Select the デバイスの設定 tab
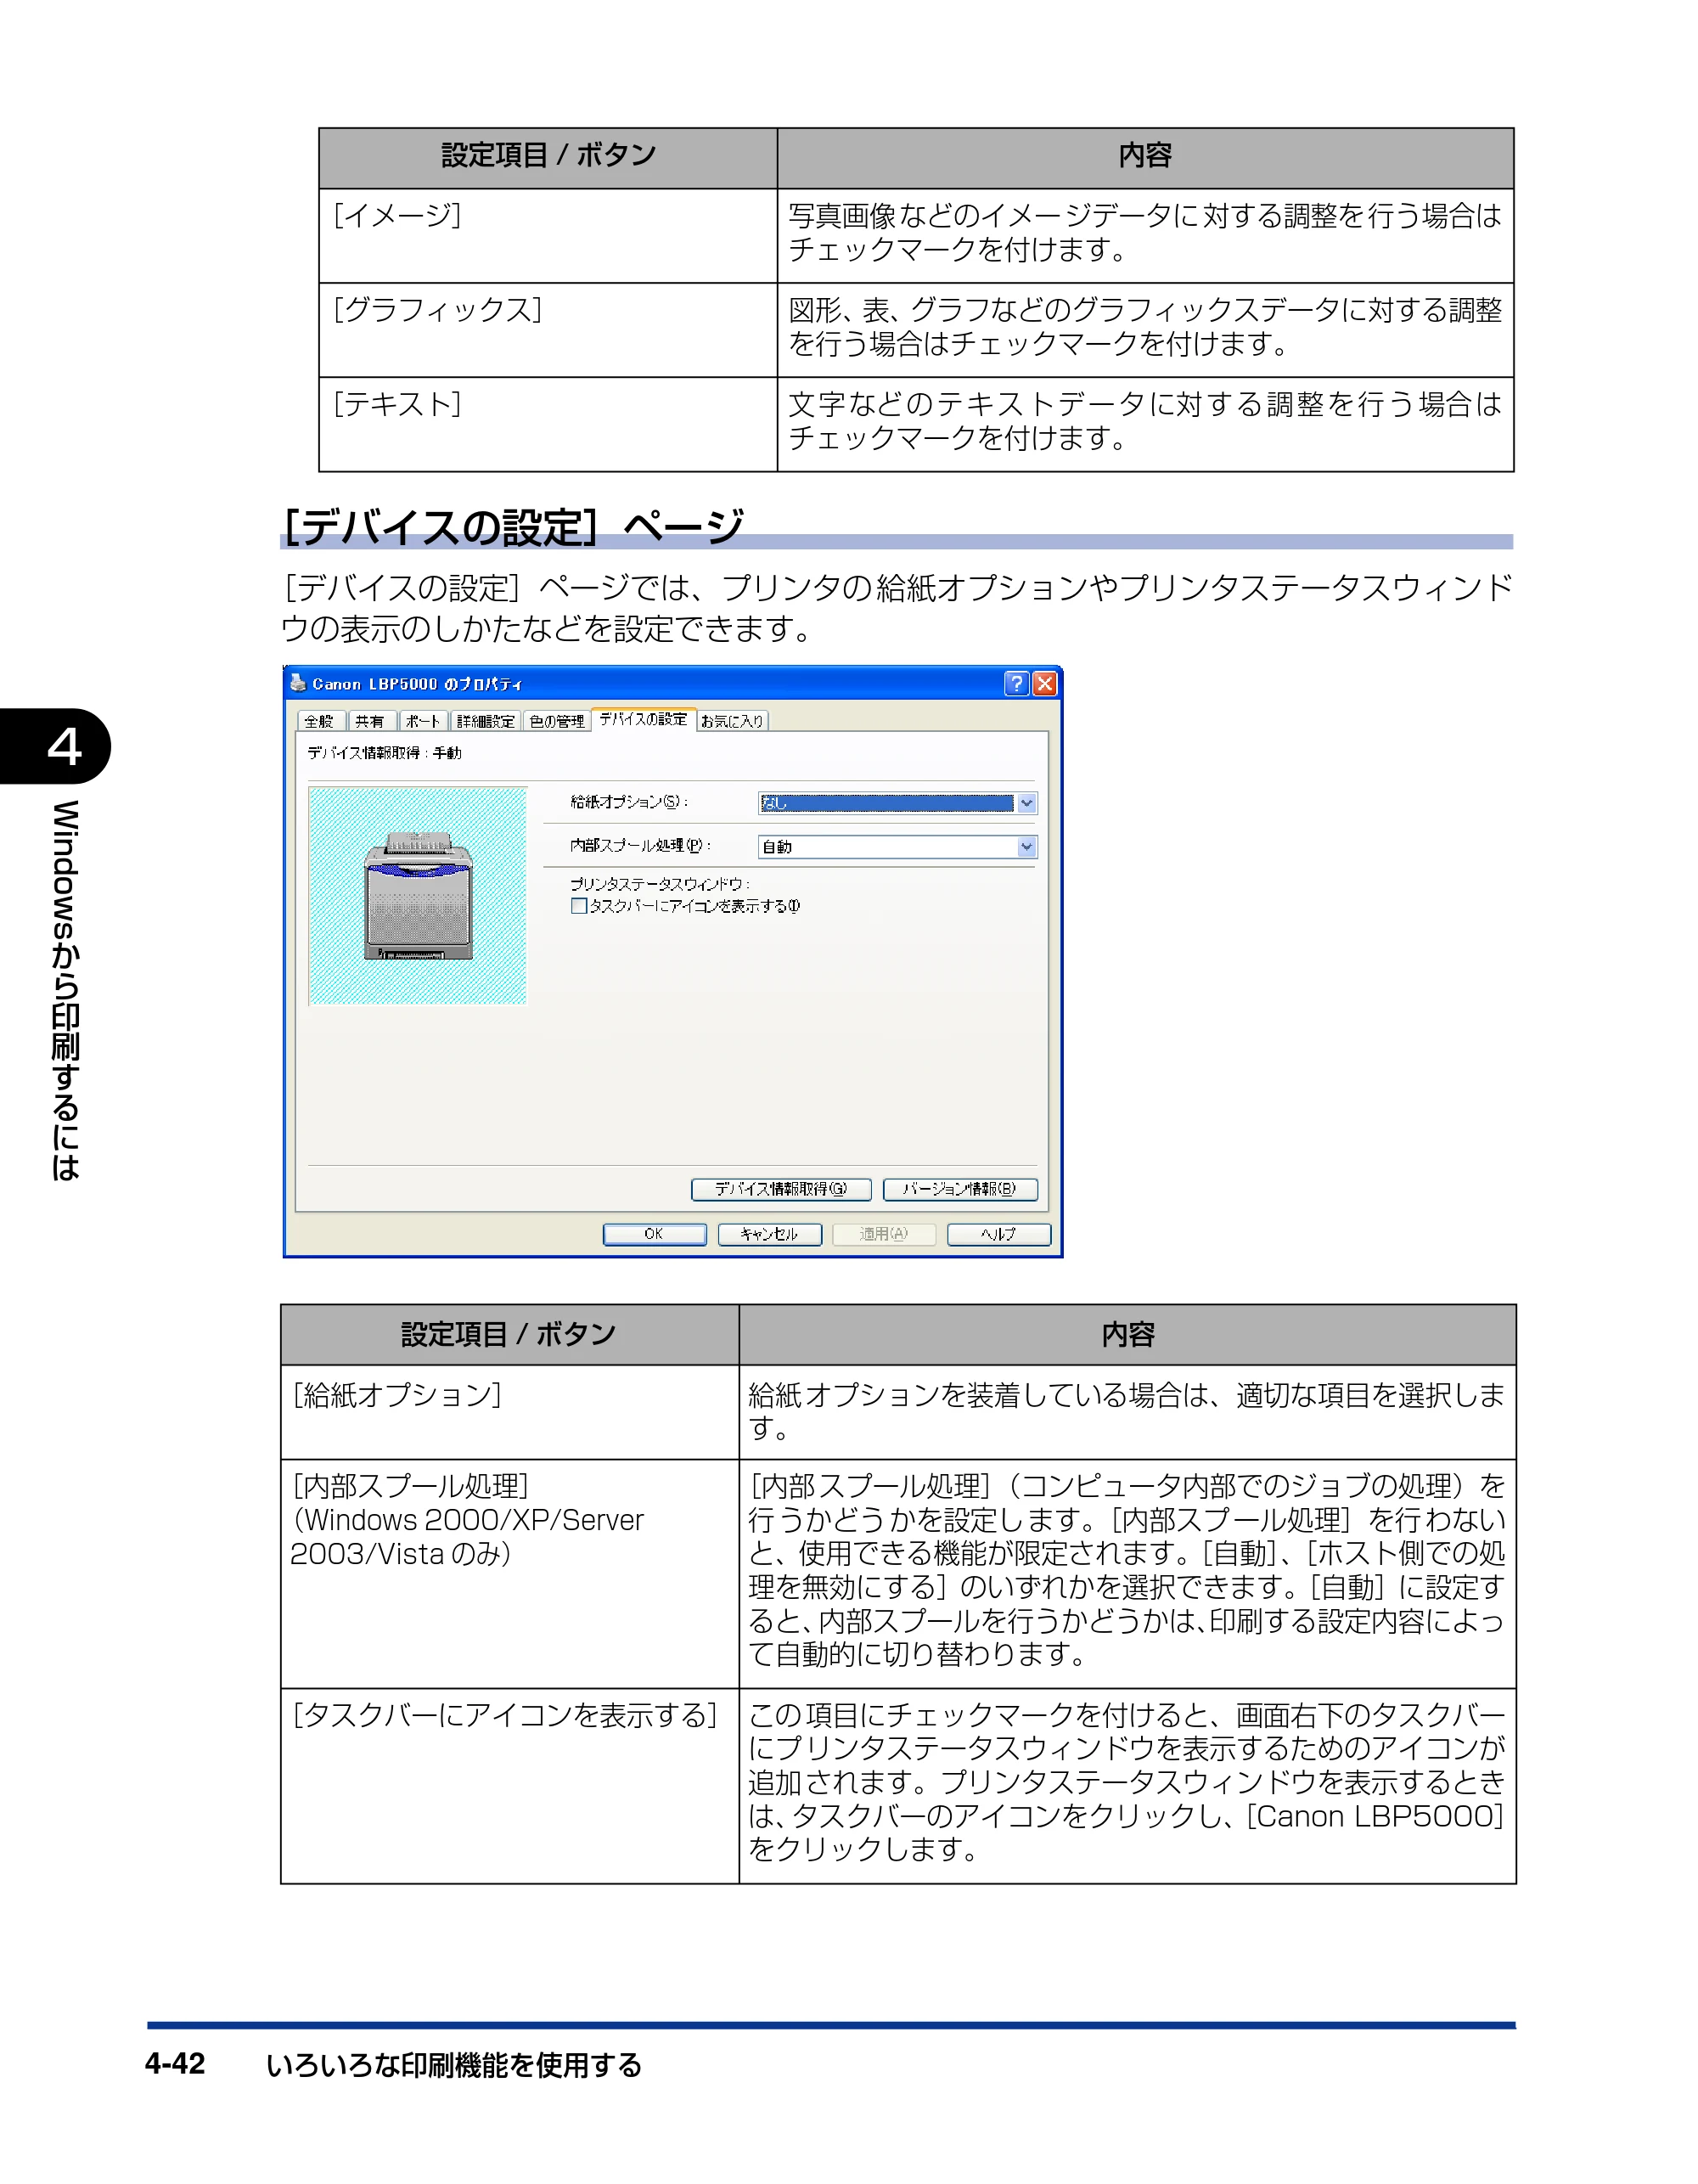The image size is (1698, 2184). pyautogui.click(x=643, y=719)
